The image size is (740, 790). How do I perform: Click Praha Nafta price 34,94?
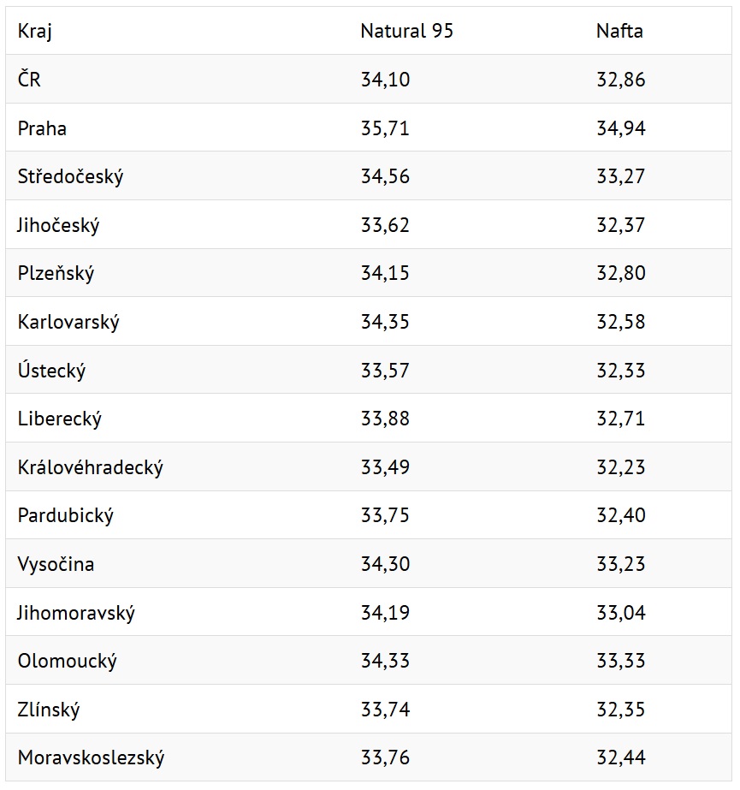[621, 128]
